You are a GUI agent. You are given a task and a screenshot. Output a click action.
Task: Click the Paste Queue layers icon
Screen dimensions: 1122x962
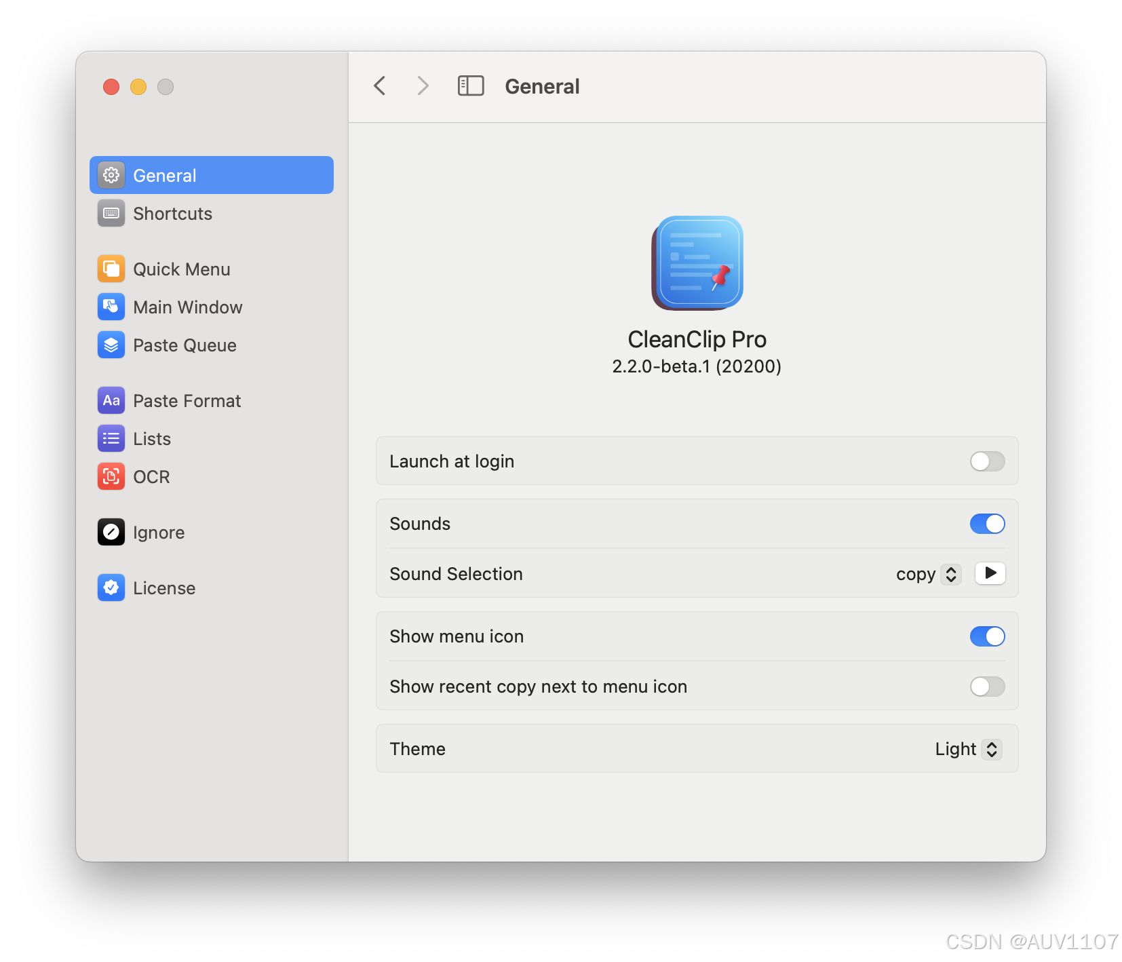coord(111,345)
